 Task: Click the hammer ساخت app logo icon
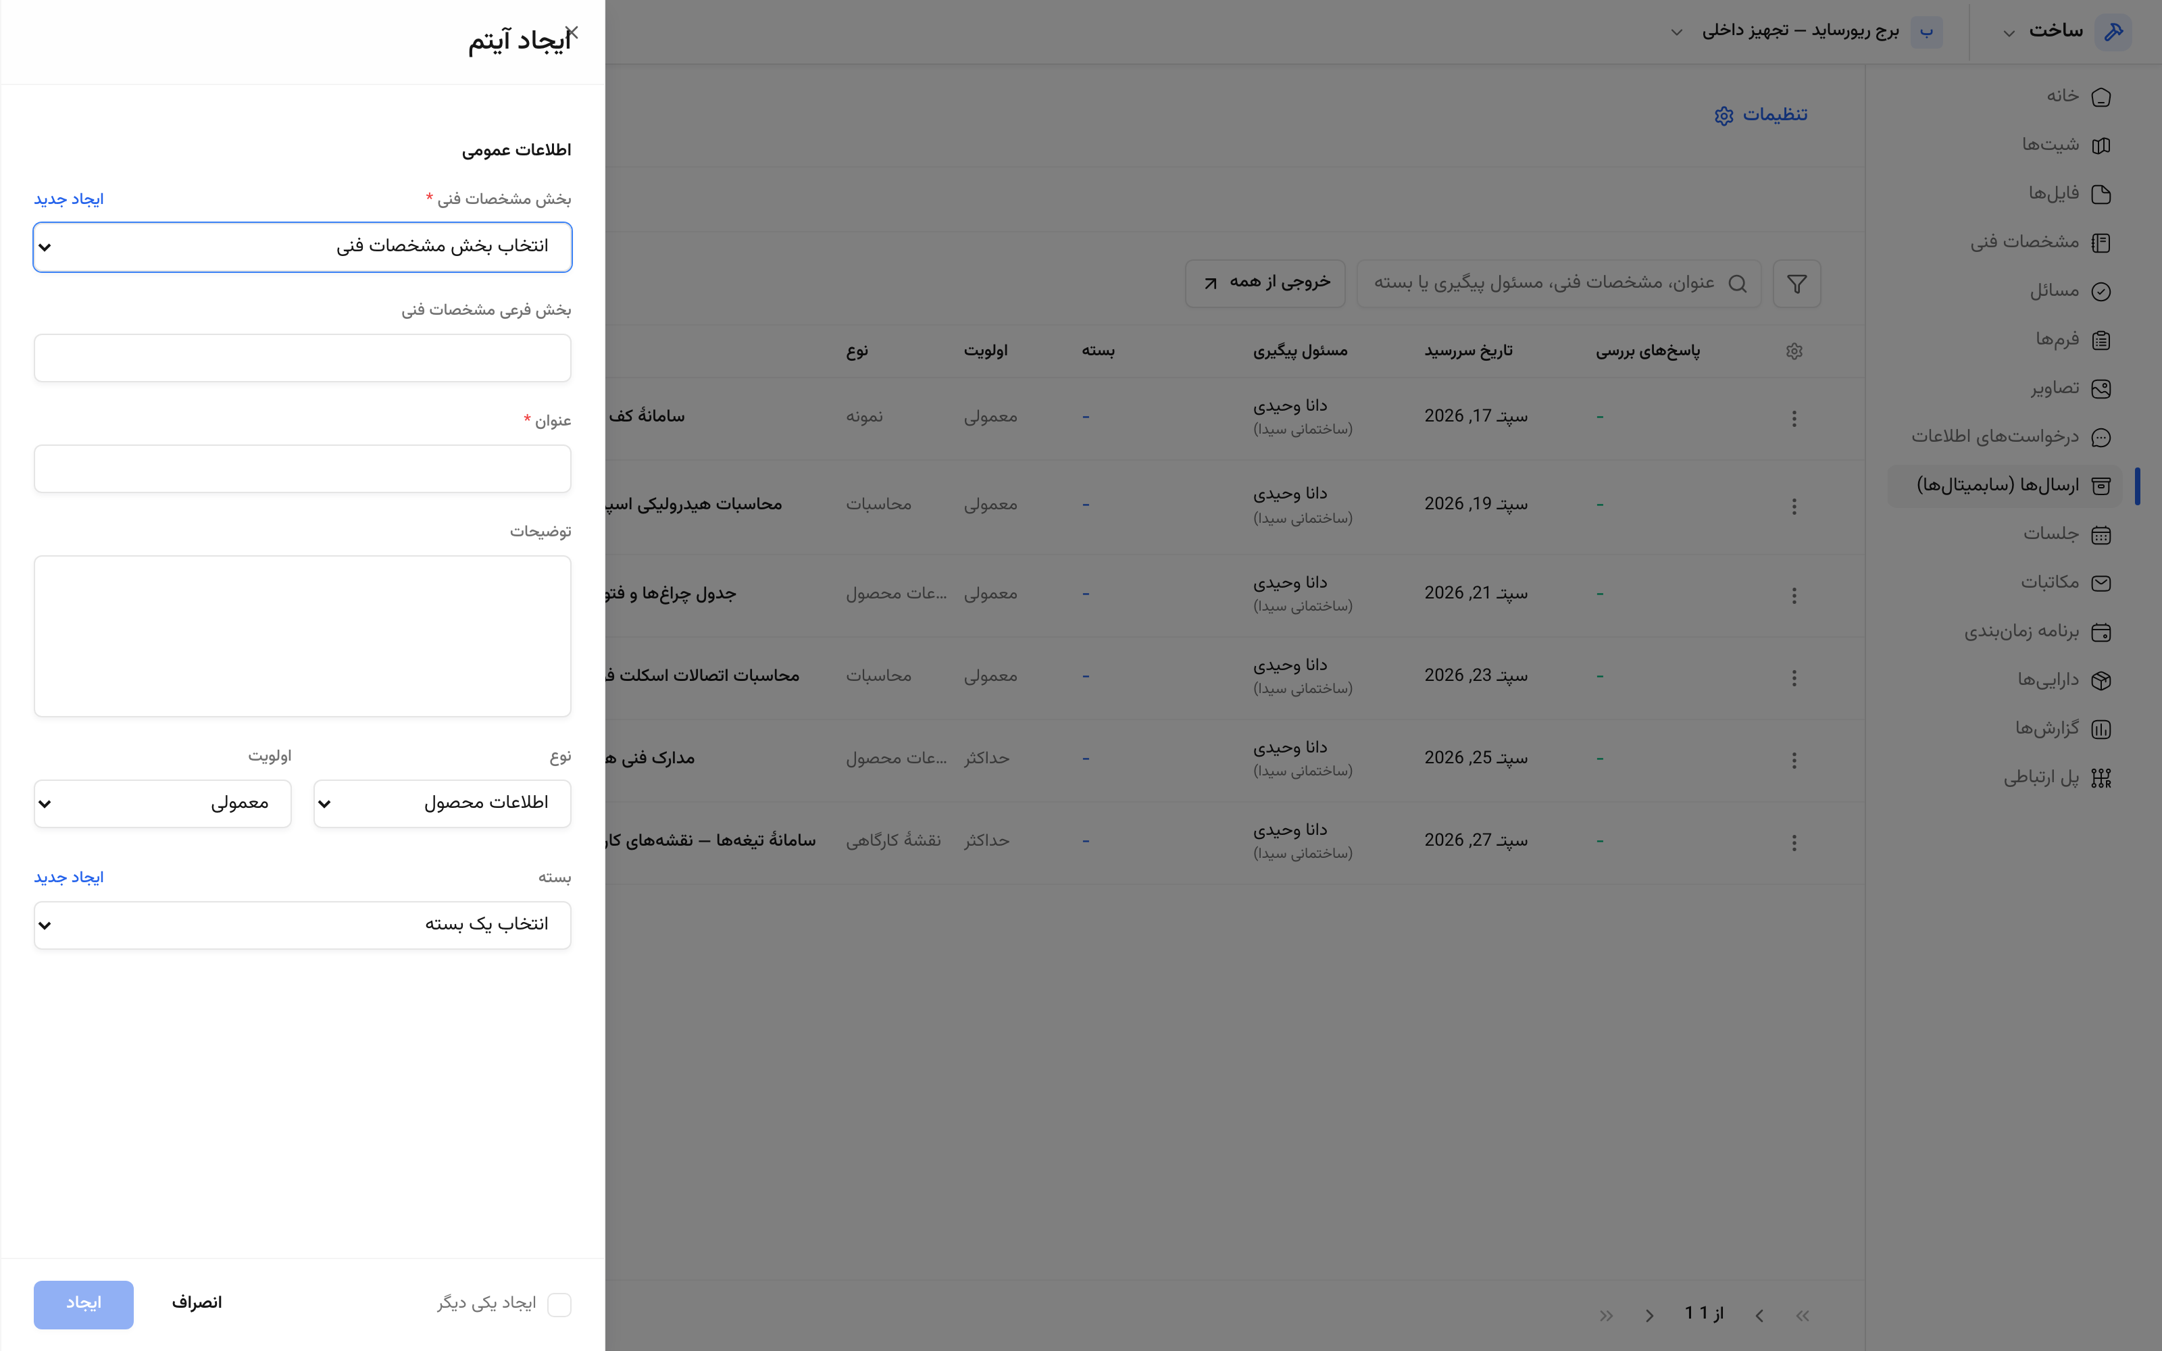[2114, 32]
